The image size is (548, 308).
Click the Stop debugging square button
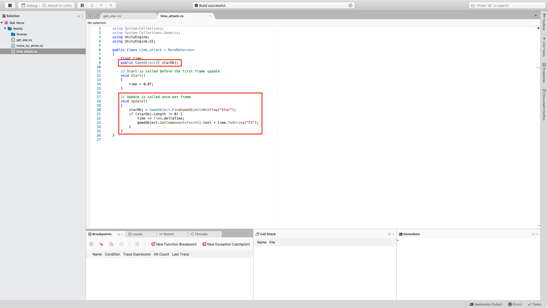click(10, 5)
